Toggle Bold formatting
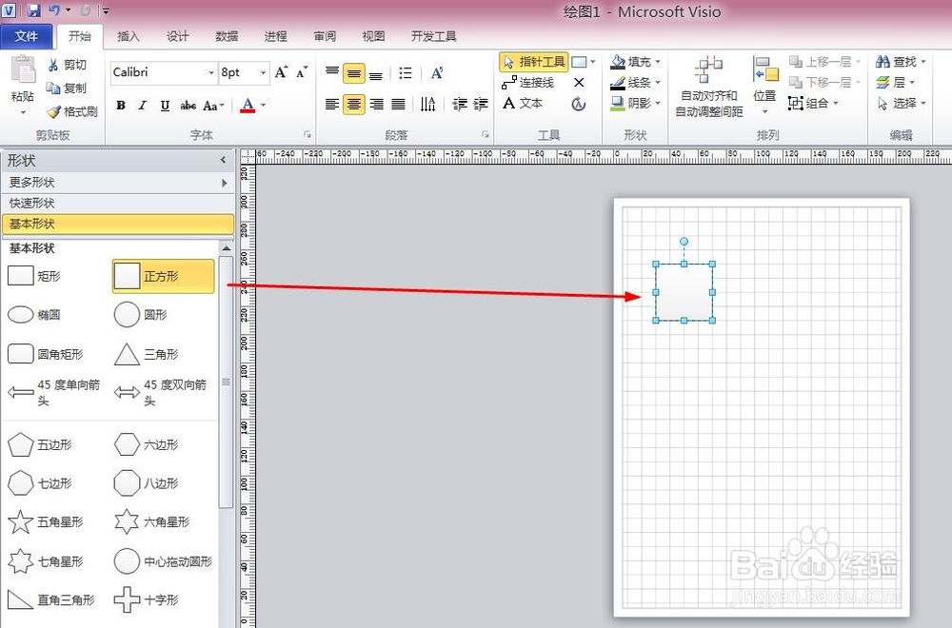This screenshot has height=628, width=952. click(121, 106)
